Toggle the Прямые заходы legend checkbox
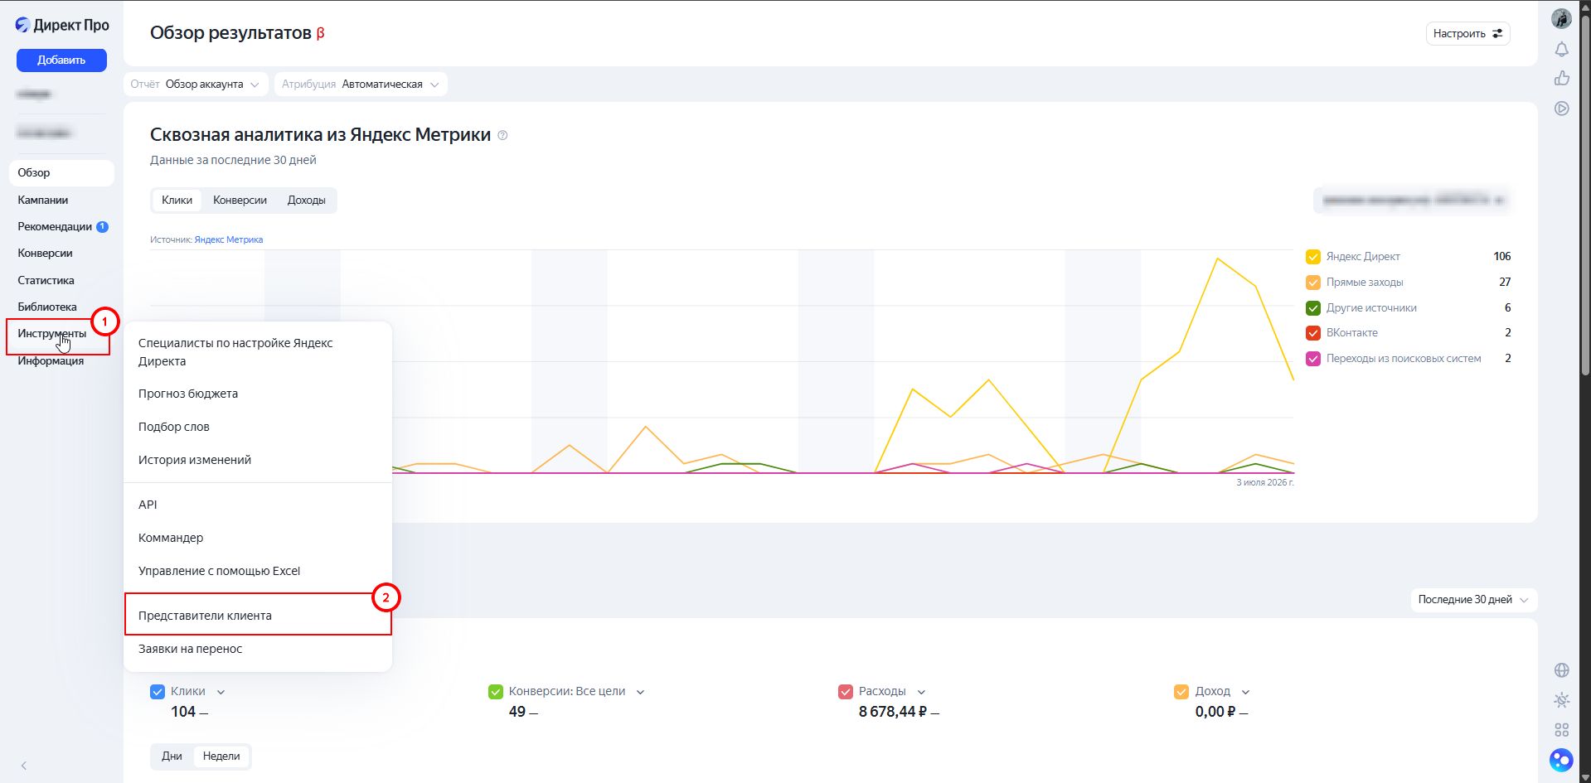This screenshot has width=1591, height=783. click(x=1313, y=283)
